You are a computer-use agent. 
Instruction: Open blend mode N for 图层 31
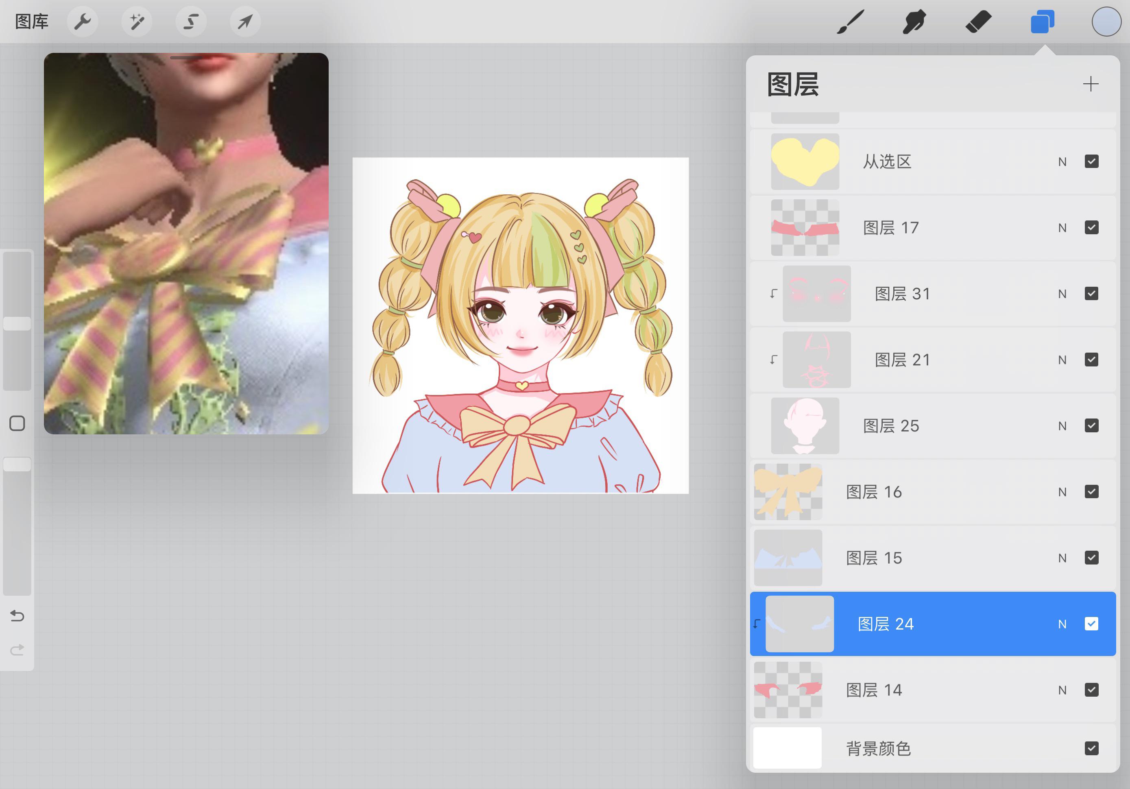[1062, 294]
